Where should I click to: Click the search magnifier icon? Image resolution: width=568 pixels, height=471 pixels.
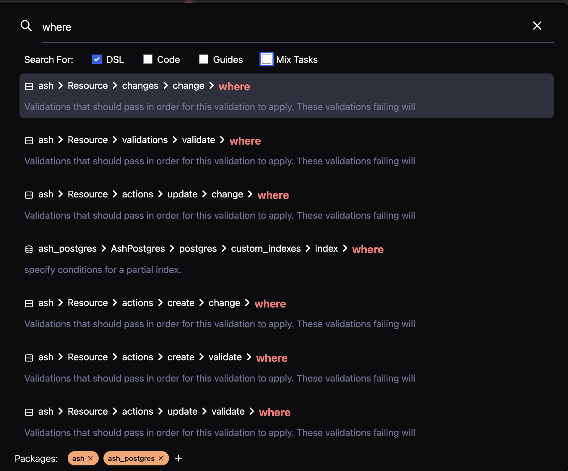point(26,26)
